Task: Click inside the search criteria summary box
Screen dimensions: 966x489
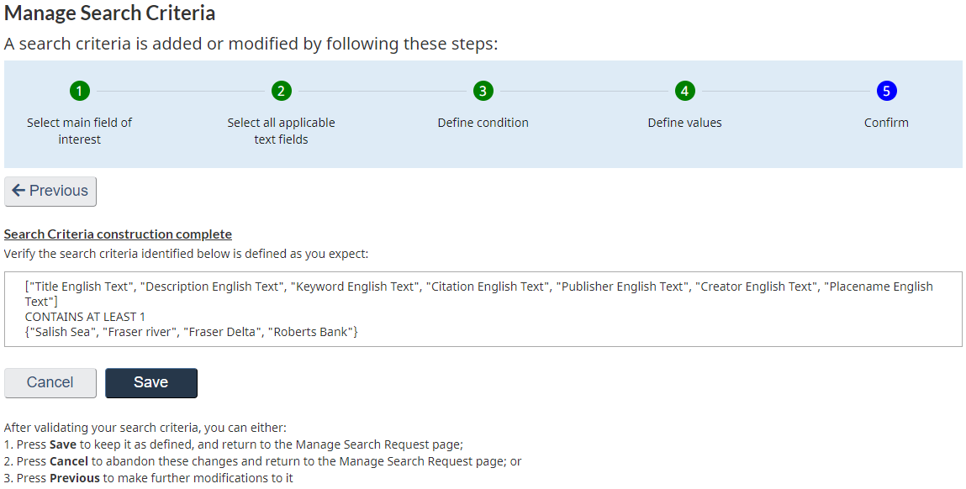Action: click(483, 308)
